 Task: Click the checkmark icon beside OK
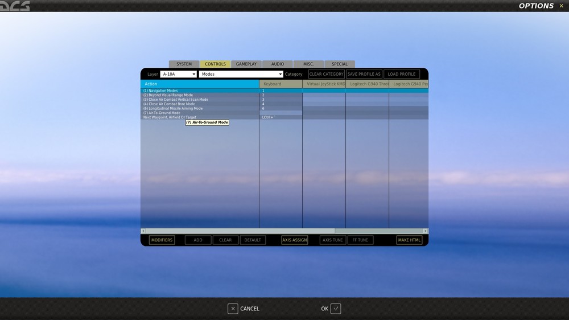(x=336, y=309)
